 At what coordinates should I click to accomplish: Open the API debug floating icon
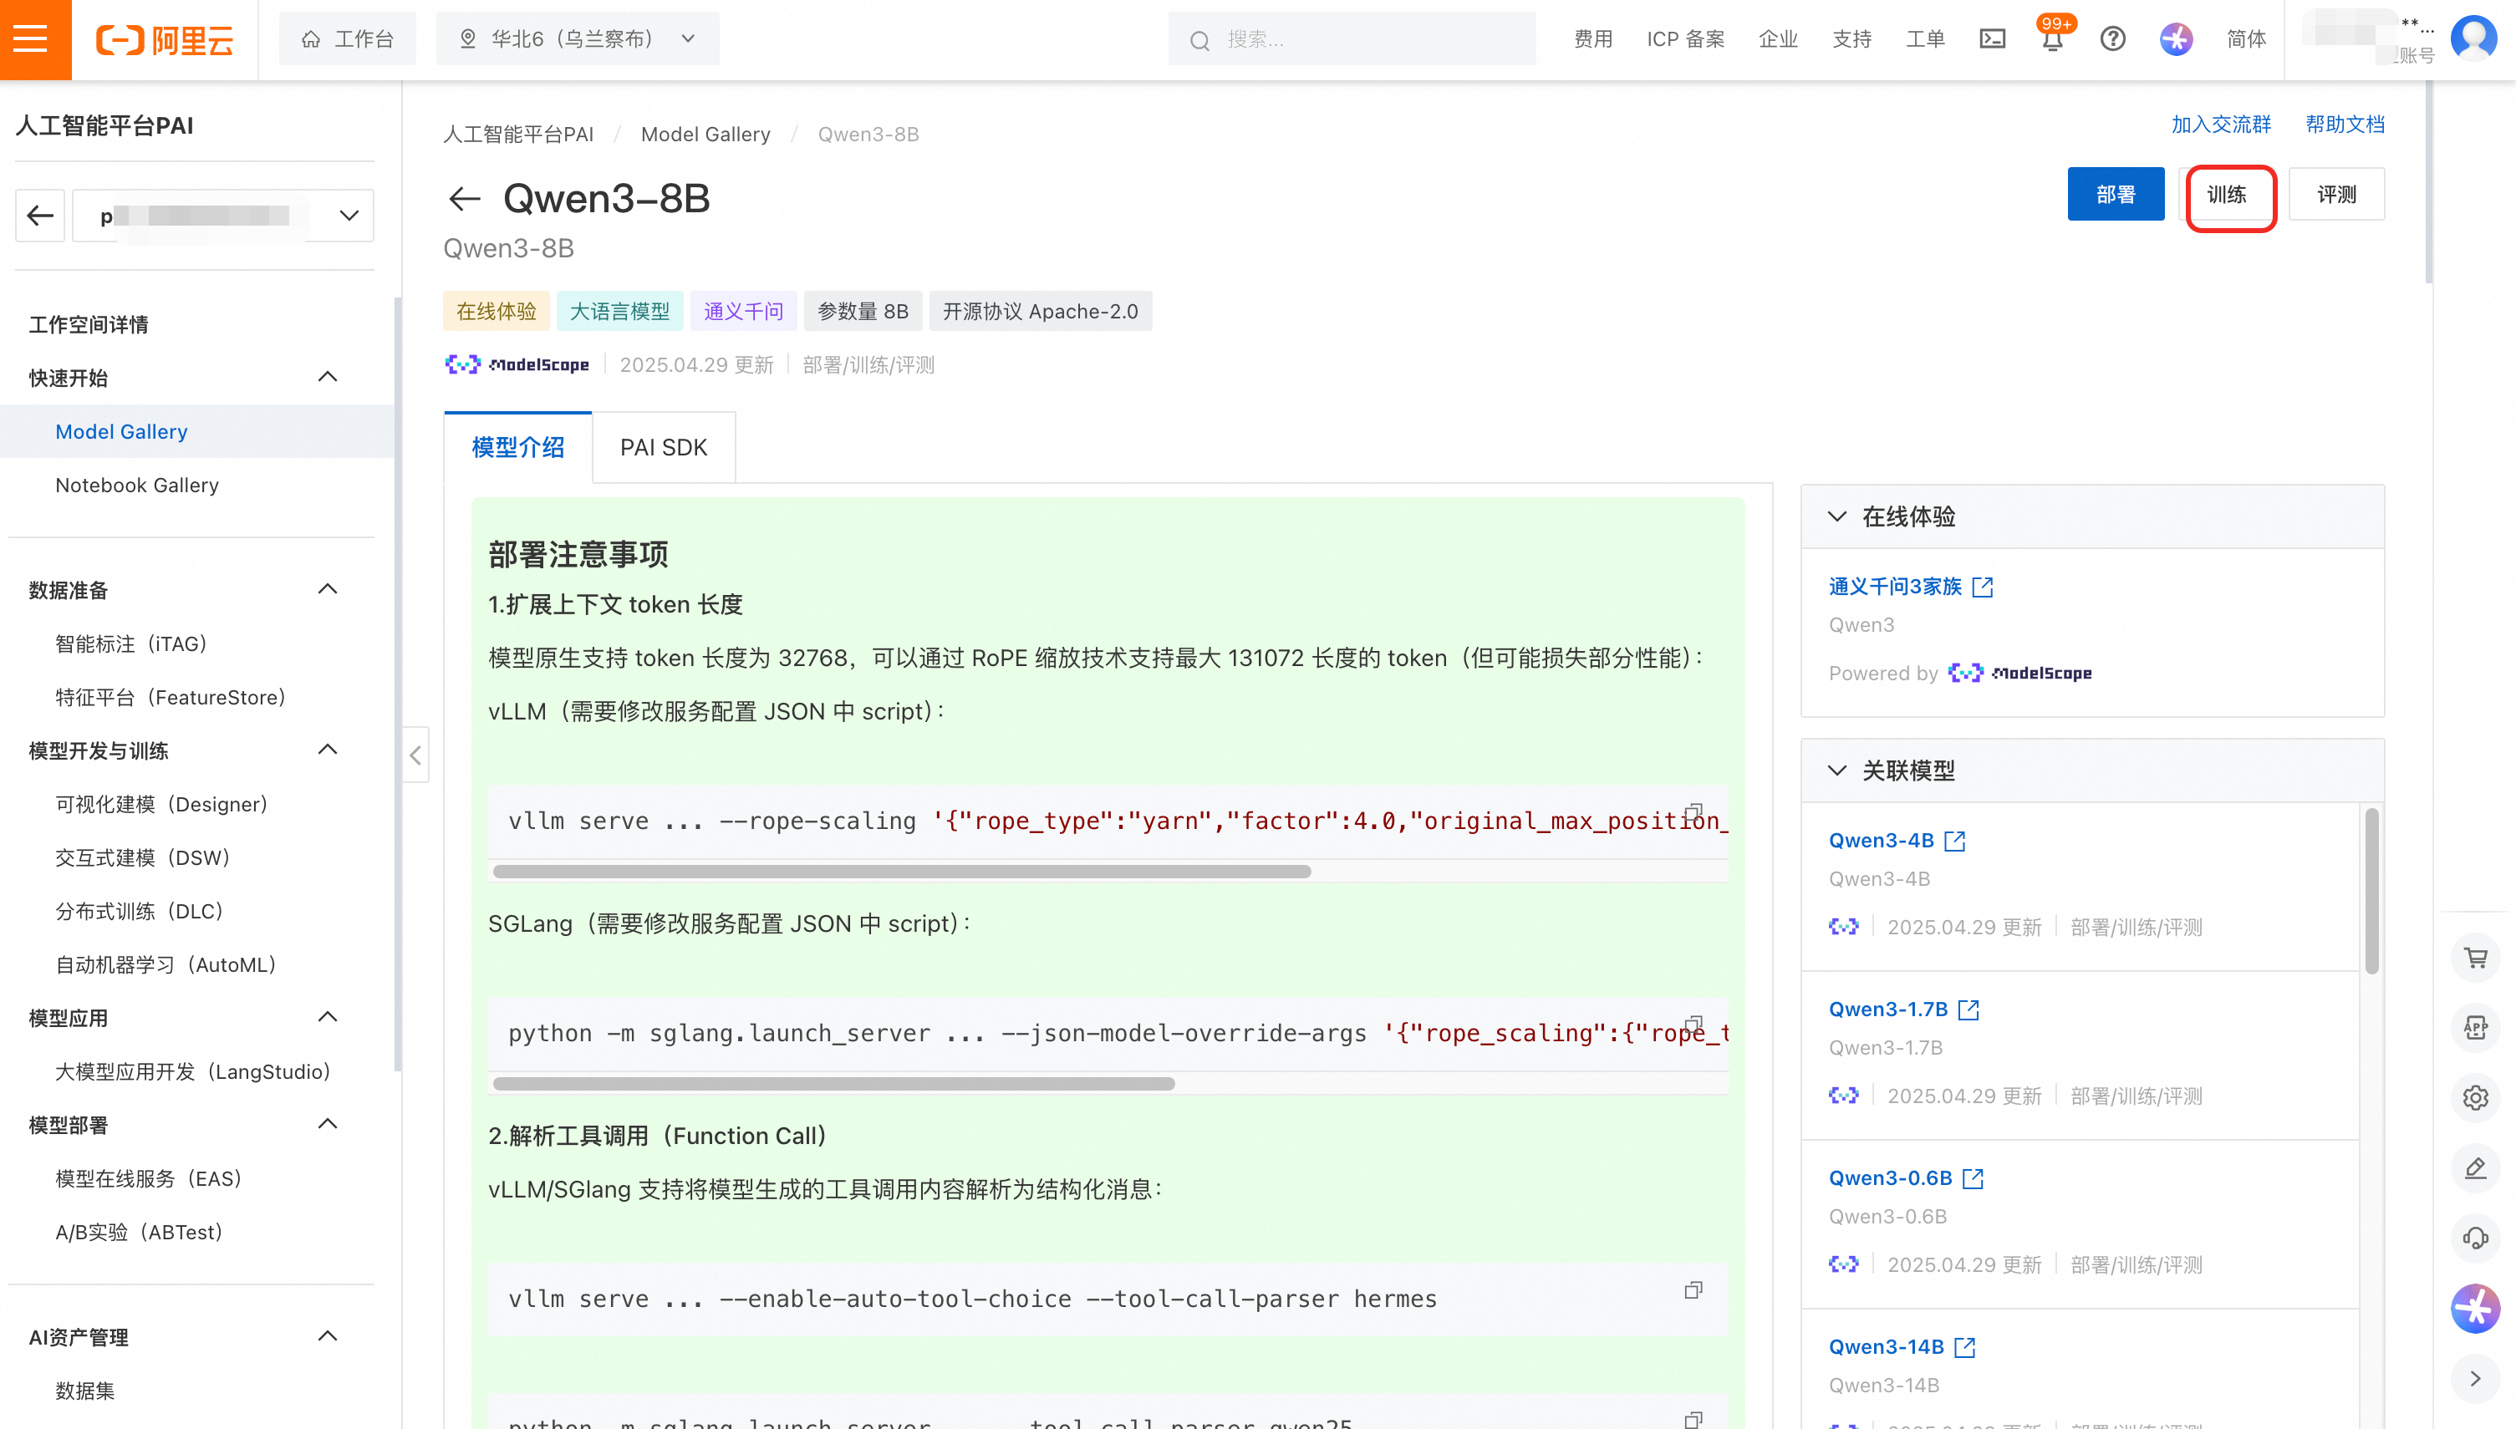tap(2476, 1028)
